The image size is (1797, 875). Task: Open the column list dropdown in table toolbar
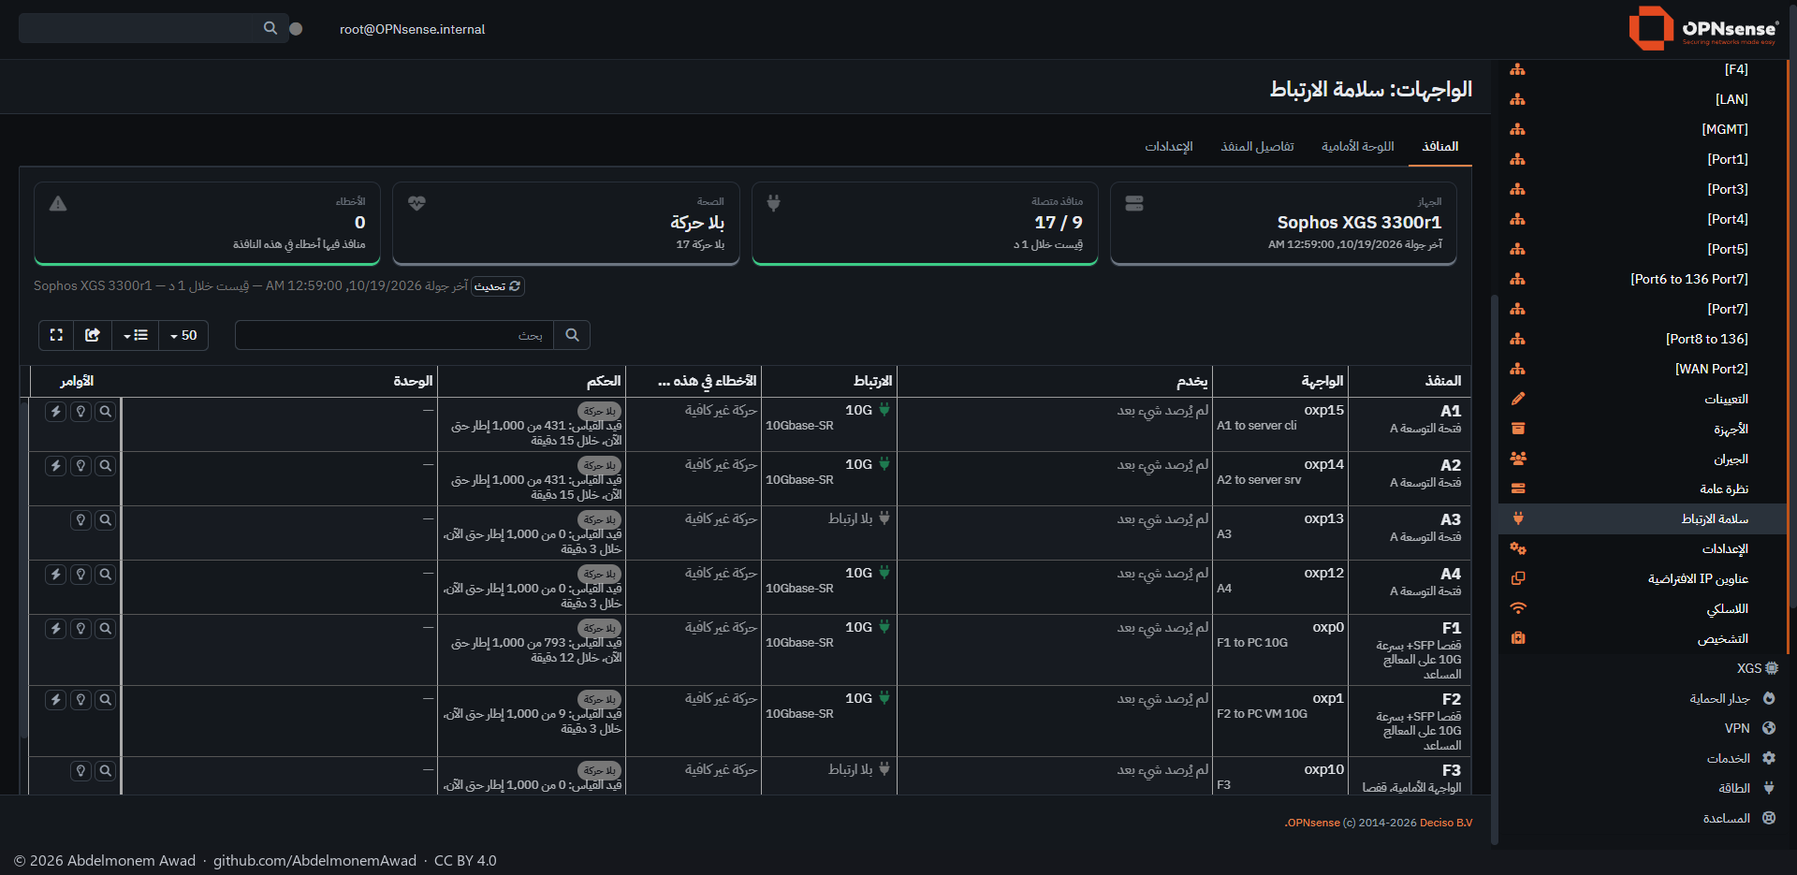pos(136,335)
